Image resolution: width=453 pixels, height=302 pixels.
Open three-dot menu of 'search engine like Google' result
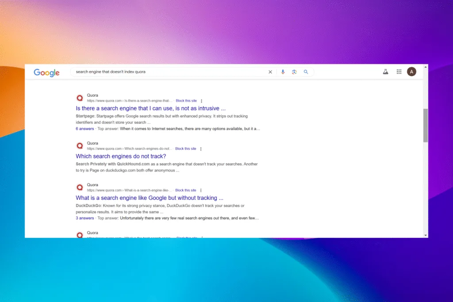coord(201,191)
